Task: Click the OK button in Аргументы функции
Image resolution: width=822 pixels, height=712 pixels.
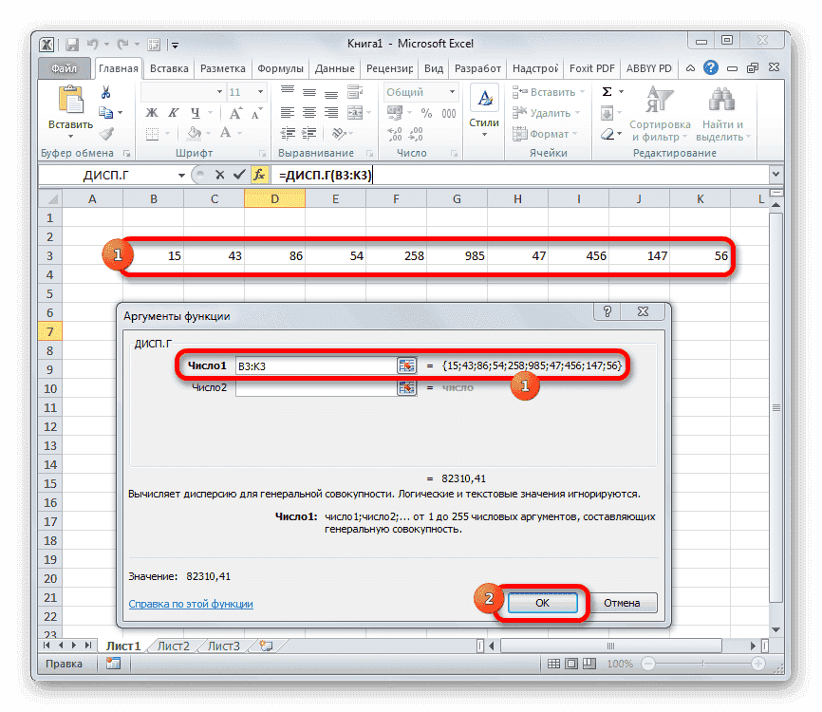Action: (541, 602)
